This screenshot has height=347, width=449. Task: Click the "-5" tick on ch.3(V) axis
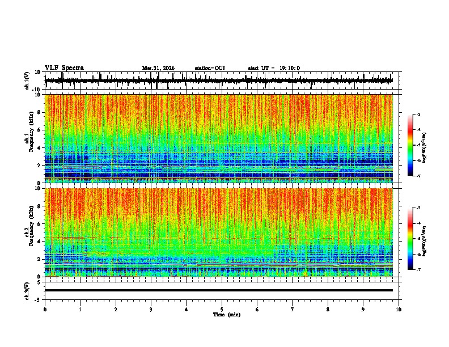(x=37, y=300)
